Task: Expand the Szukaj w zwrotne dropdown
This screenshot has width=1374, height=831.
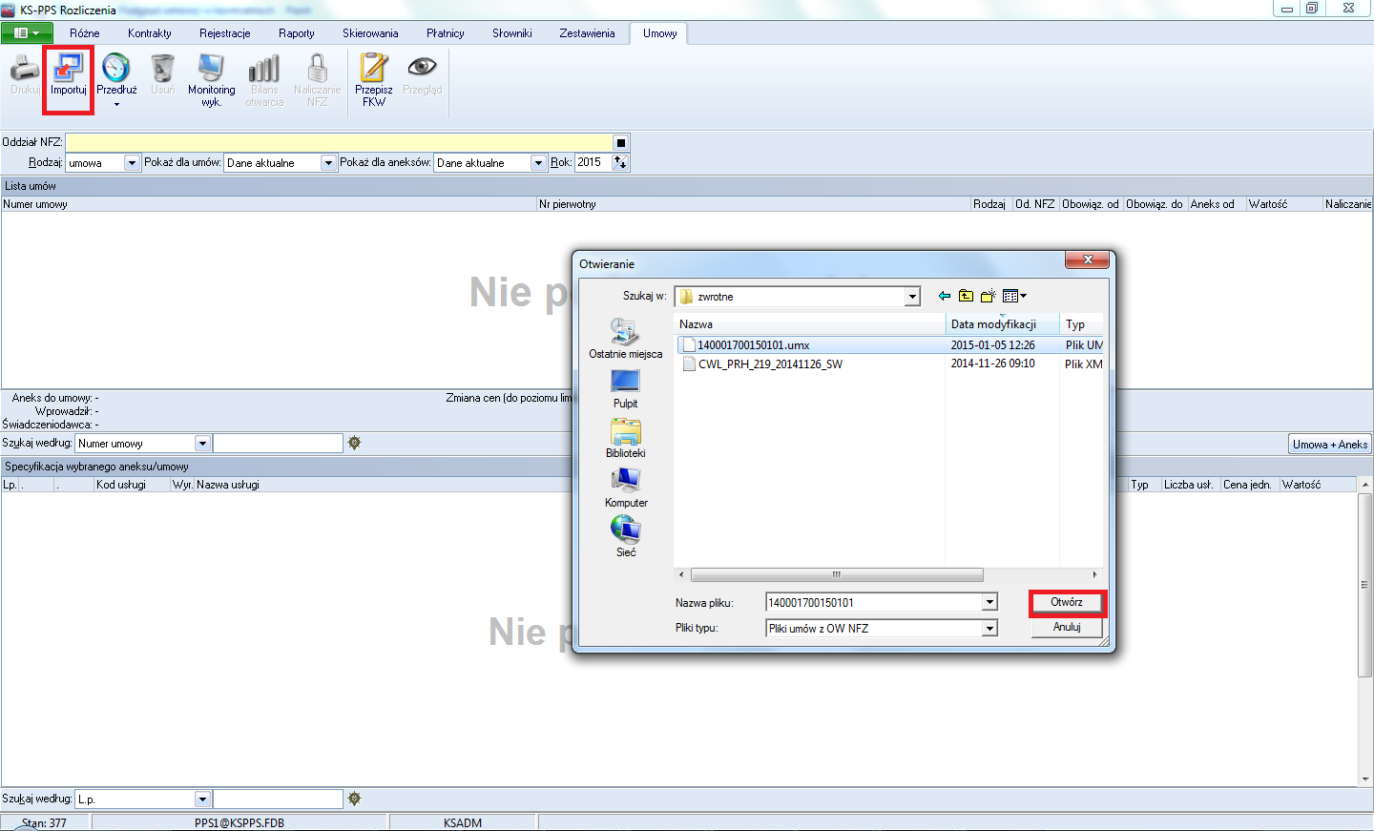Action: (x=912, y=297)
